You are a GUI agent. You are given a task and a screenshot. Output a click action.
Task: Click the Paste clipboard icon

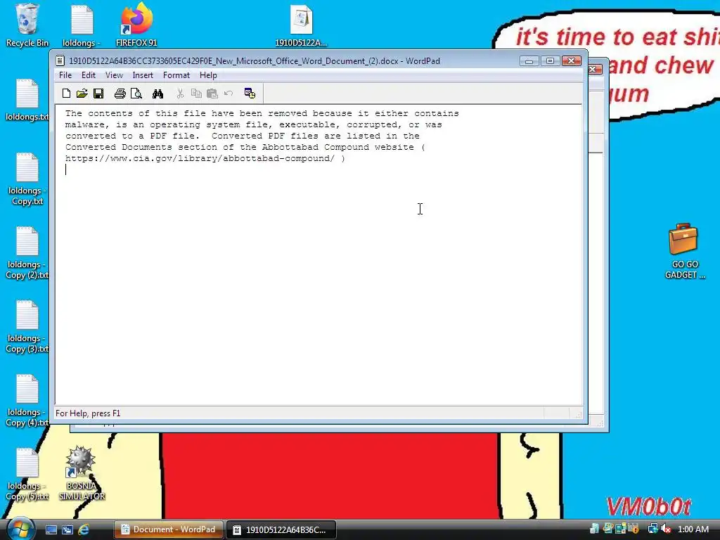212,94
